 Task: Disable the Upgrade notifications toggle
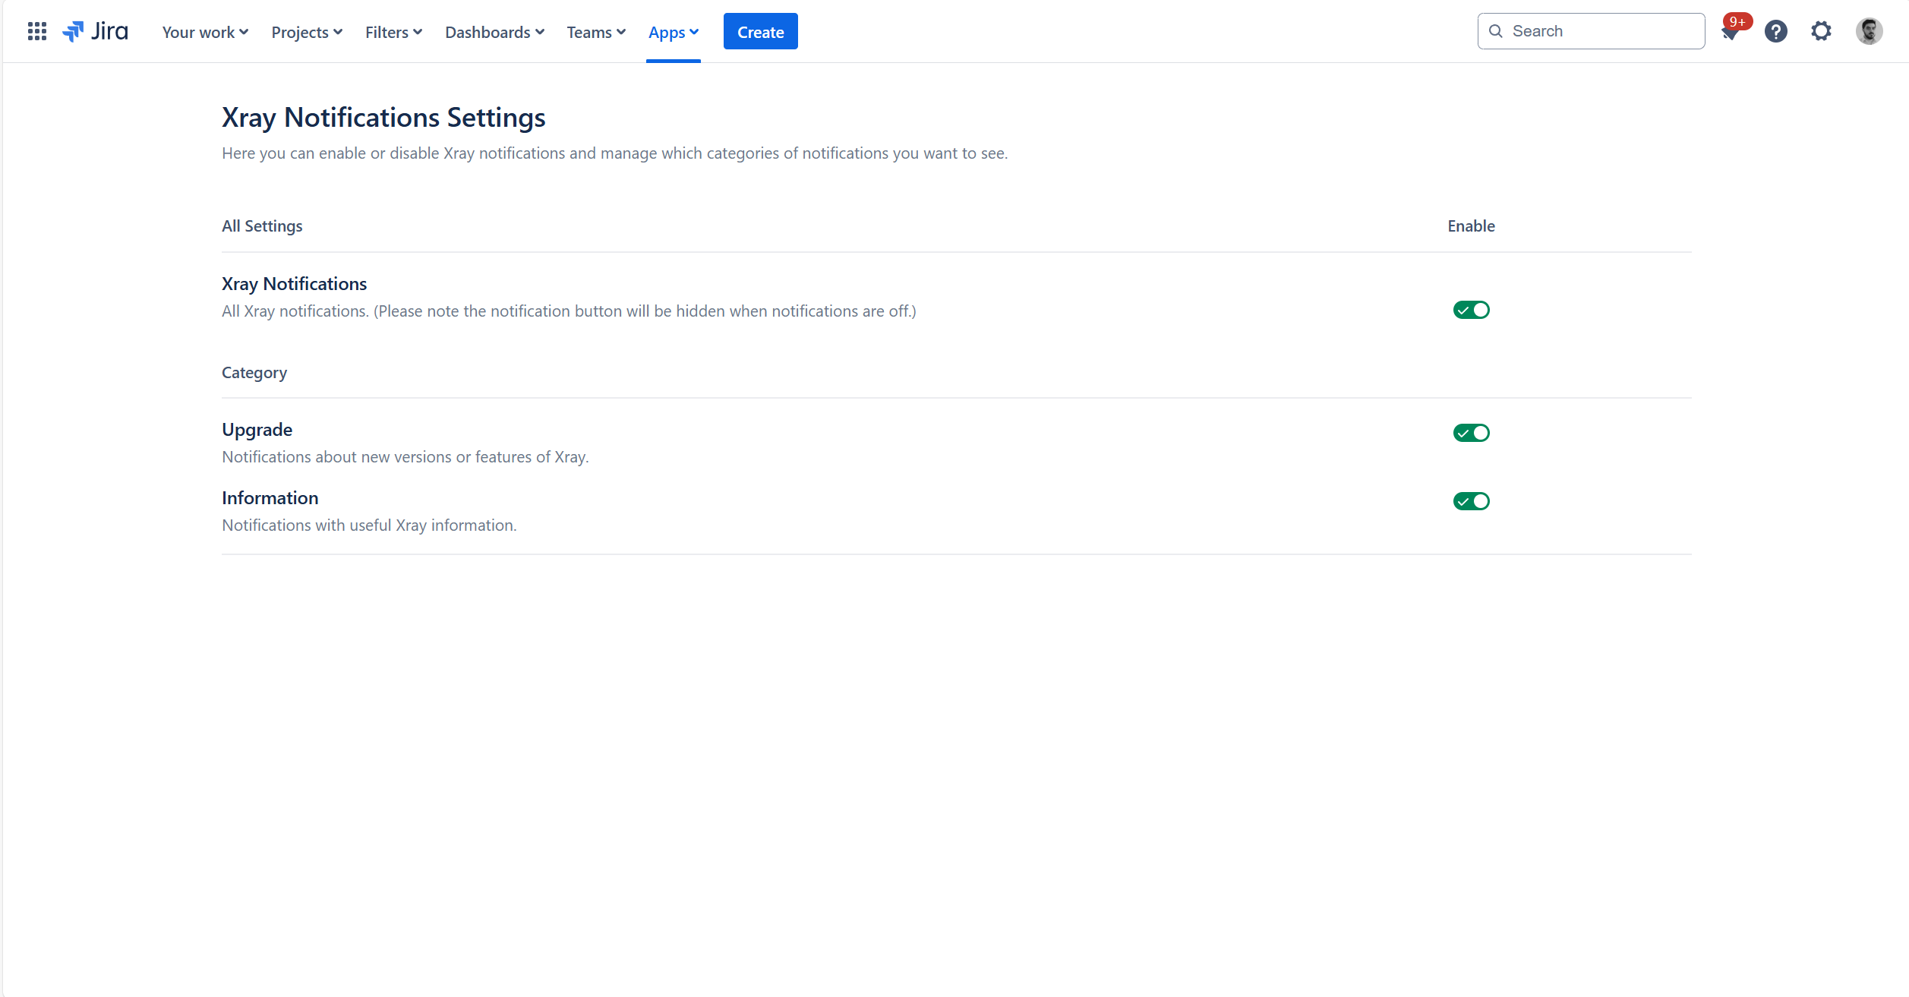tap(1471, 433)
